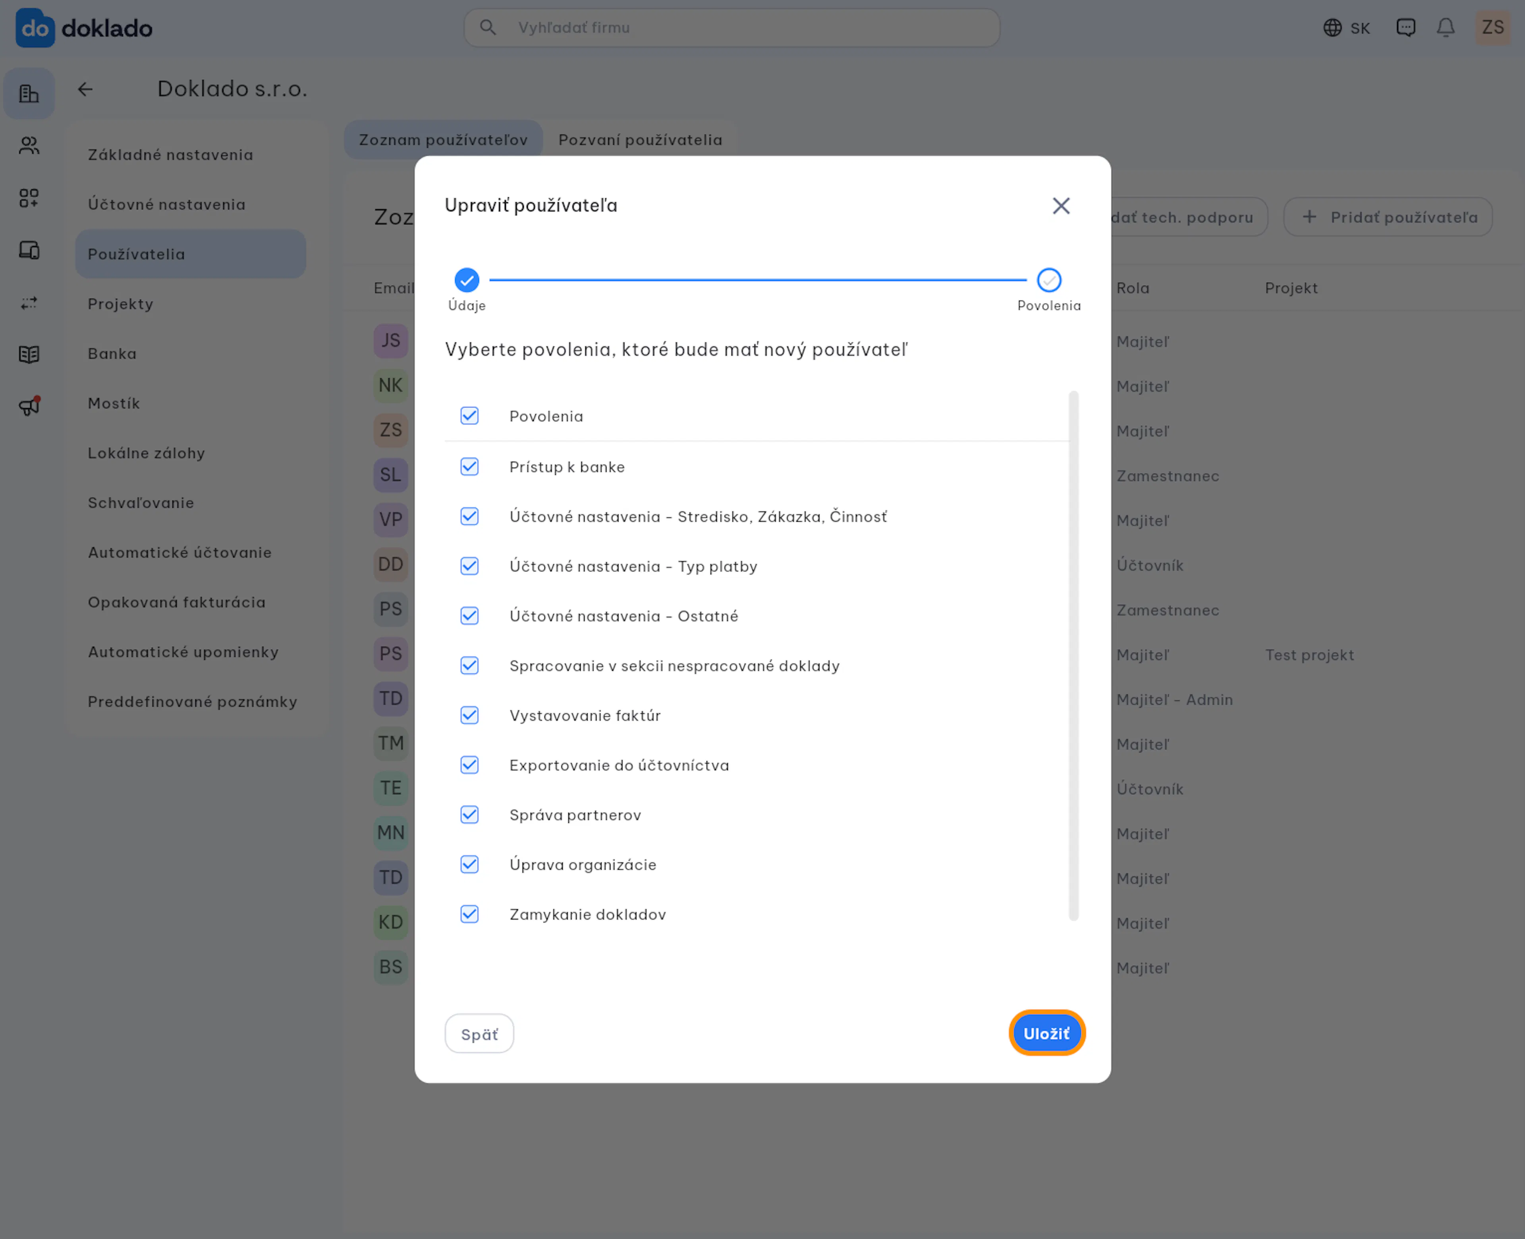Save with the Uložiť button
Screen dimensions: 1525x1239
click(x=1047, y=1033)
